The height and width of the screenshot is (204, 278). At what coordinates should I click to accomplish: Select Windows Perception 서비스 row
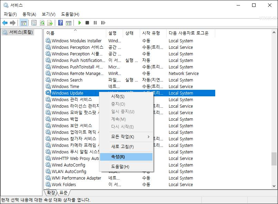pos(130,47)
